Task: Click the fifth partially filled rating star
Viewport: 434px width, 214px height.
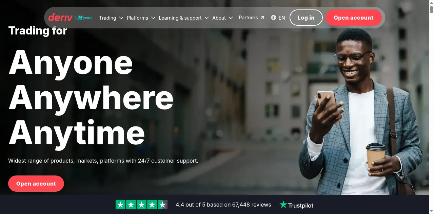Action: coord(163,205)
